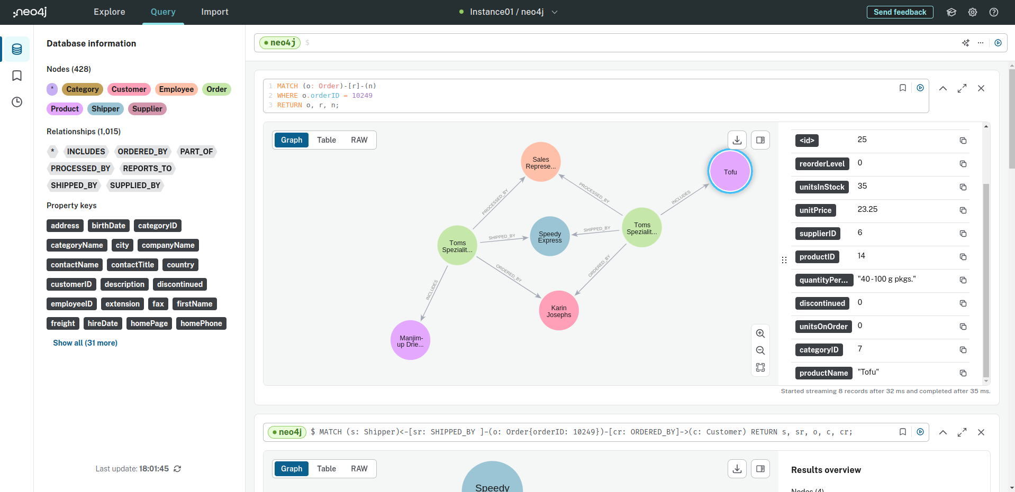Select RAW view in second result

[359, 469]
